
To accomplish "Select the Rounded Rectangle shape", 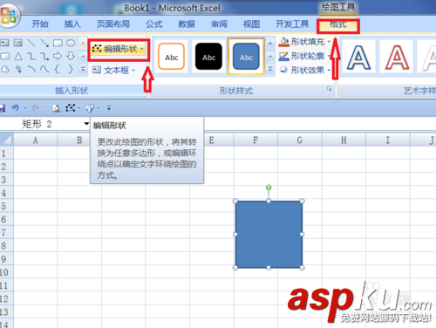I will 5,56.
